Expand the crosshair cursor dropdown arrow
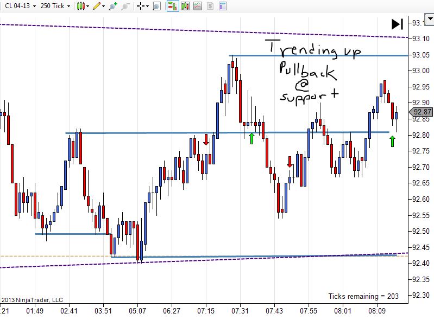 147,6
